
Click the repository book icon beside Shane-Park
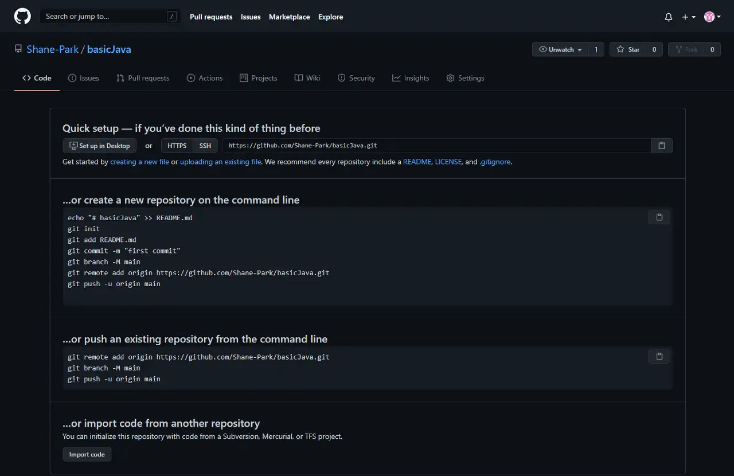click(x=18, y=49)
